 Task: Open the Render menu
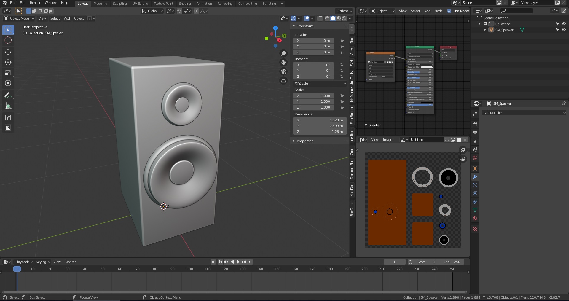click(35, 3)
